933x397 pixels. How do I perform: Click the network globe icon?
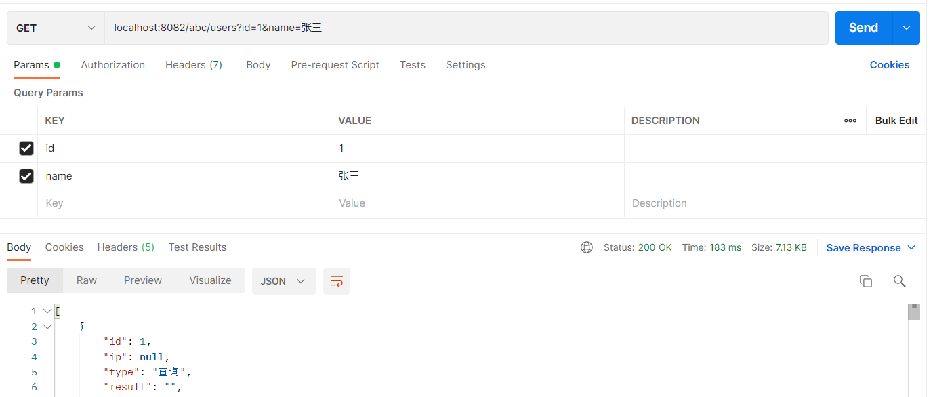pyautogui.click(x=587, y=247)
